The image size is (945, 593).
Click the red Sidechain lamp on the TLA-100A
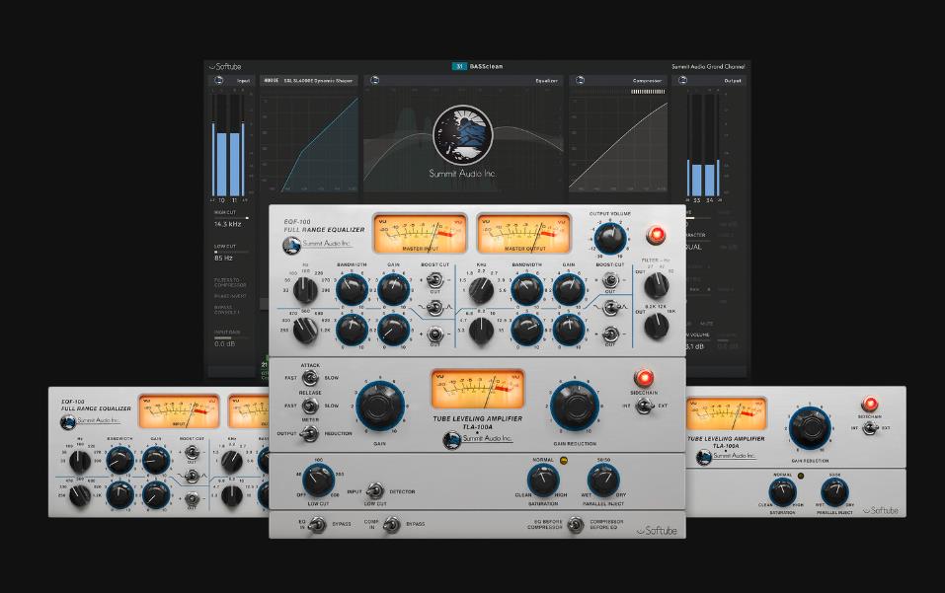(x=646, y=379)
